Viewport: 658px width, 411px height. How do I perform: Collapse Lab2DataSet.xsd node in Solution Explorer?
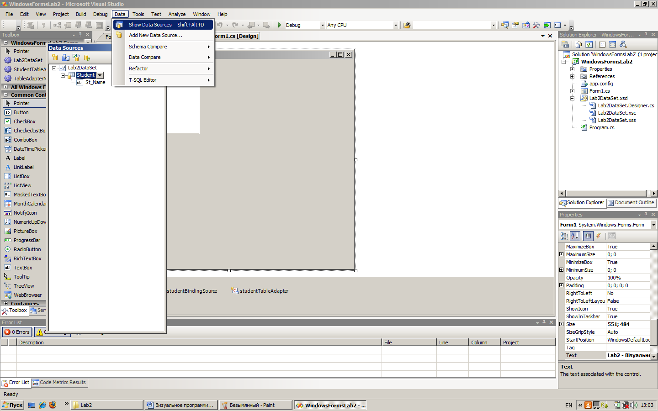[x=572, y=98]
